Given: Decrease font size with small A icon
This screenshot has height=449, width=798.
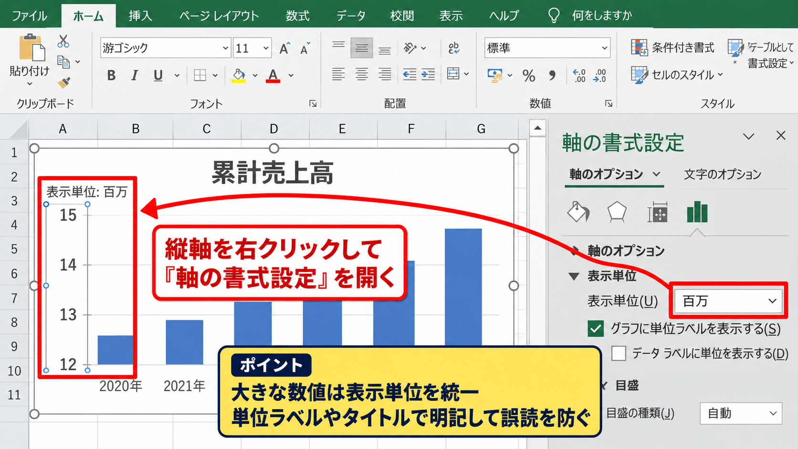Looking at the screenshot, I should click(x=305, y=48).
